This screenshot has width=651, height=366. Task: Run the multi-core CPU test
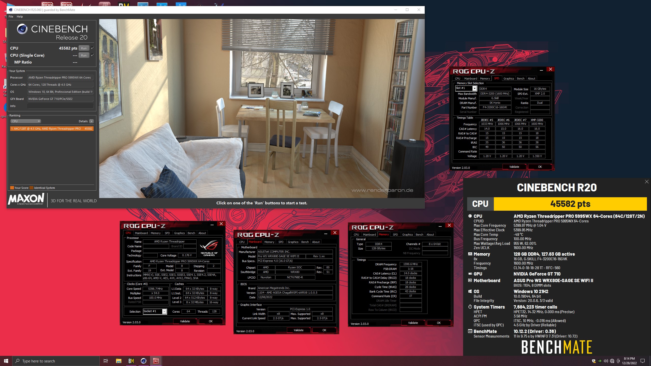(84, 48)
